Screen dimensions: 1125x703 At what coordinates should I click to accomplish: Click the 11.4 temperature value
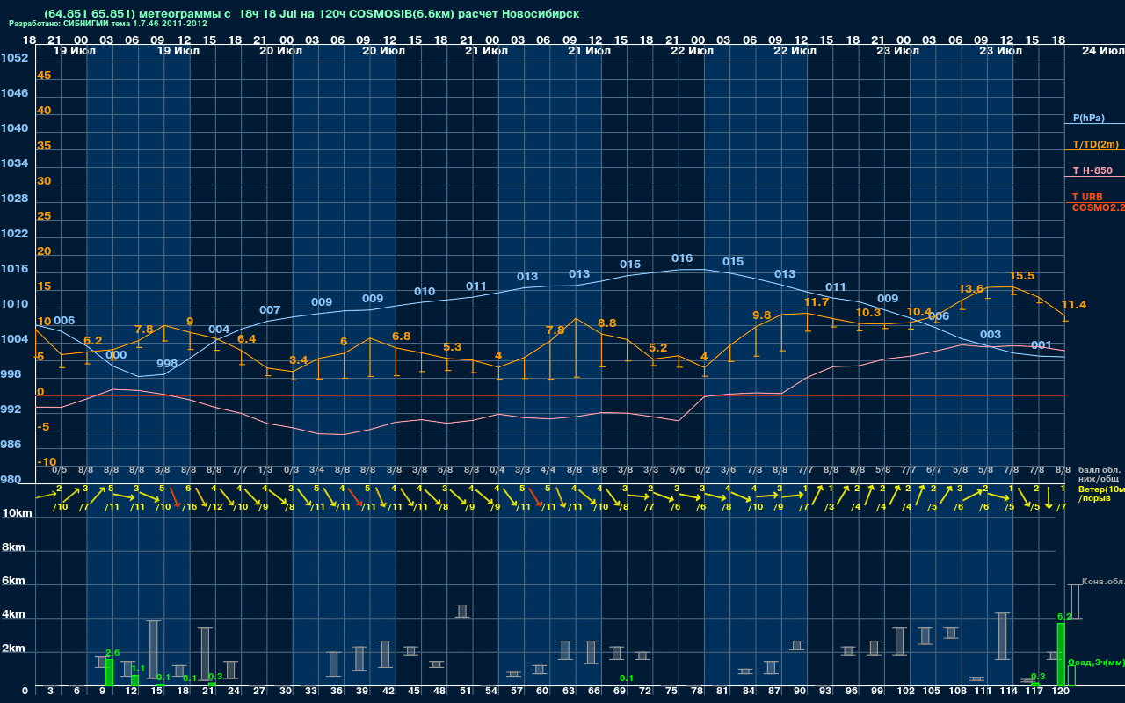pyautogui.click(x=1074, y=305)
